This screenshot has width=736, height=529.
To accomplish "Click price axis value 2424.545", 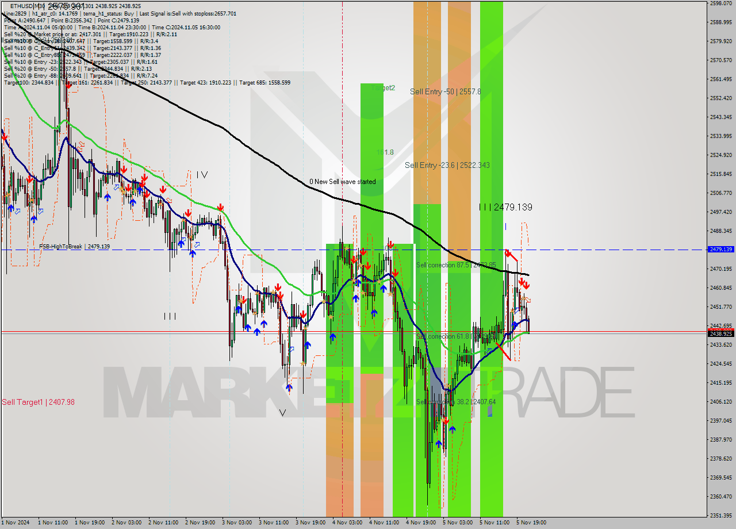I will [x=721, y=363].
